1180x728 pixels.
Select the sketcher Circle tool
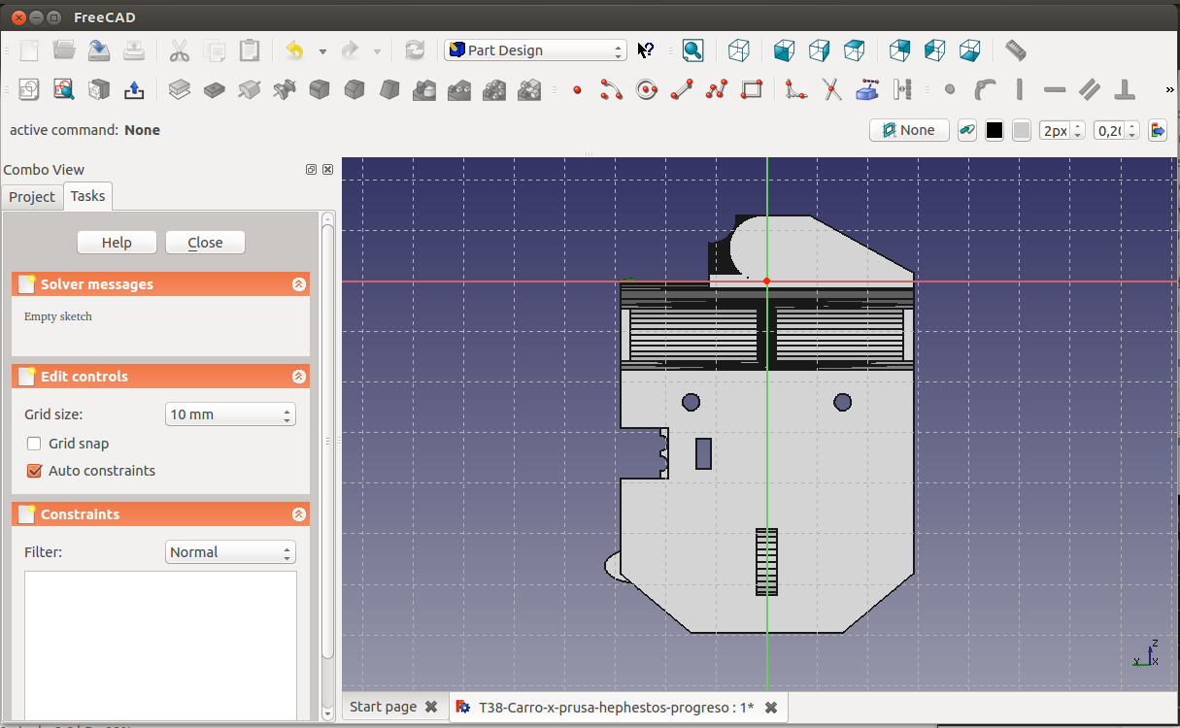click(647, 90)
